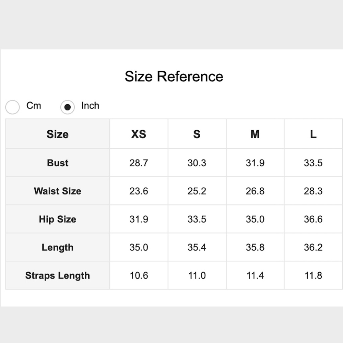343x343 pixels.
Task: Click the Size header cell
Action: (58, 134)
